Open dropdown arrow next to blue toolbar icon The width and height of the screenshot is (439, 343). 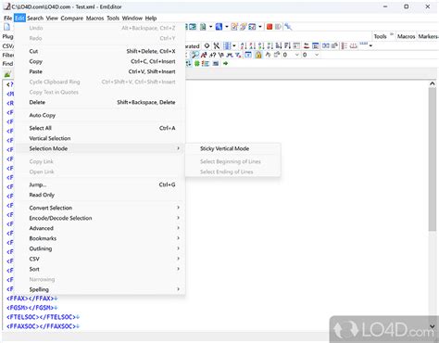(227, 27)
